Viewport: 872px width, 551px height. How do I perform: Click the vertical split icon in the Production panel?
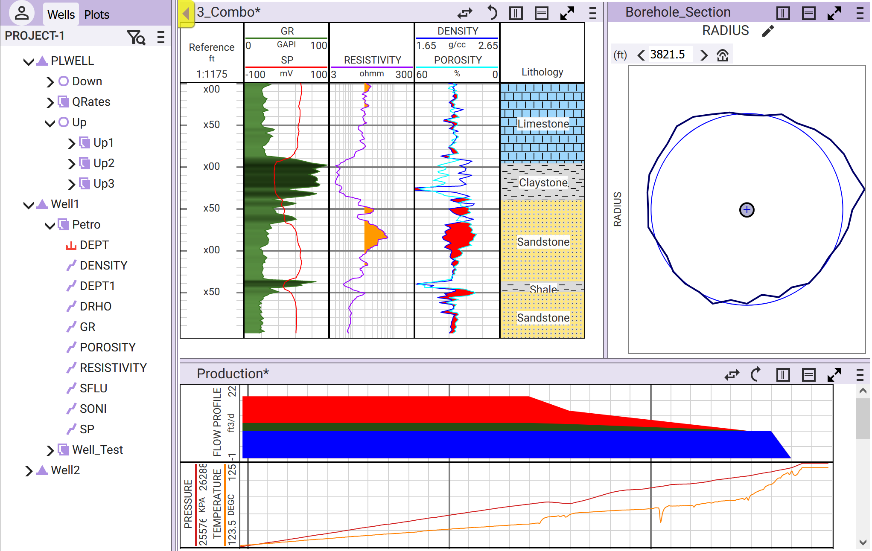783,375
